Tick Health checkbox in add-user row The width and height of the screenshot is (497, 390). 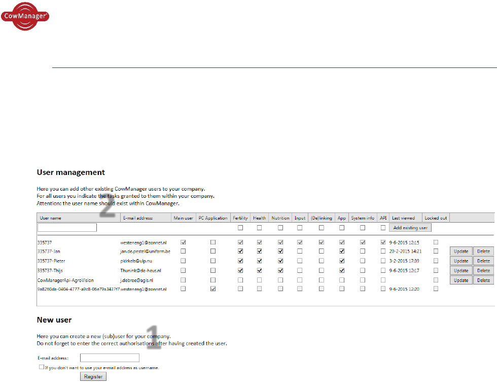click(x=259, y=228)
